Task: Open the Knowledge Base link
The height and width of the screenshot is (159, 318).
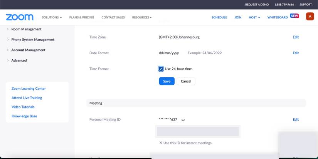Action: [24, 116]
